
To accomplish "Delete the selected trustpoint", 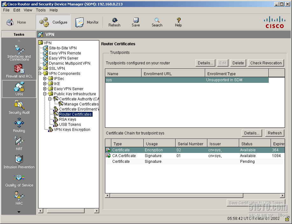I will click(x=238, y=63).
